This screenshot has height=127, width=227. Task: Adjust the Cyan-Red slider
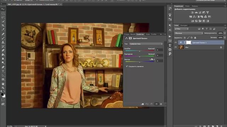139,51
